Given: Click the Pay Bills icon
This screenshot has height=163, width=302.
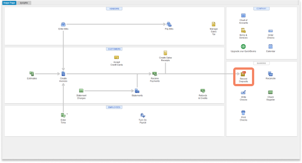Looking at the screenshot, I should (169, 24).
